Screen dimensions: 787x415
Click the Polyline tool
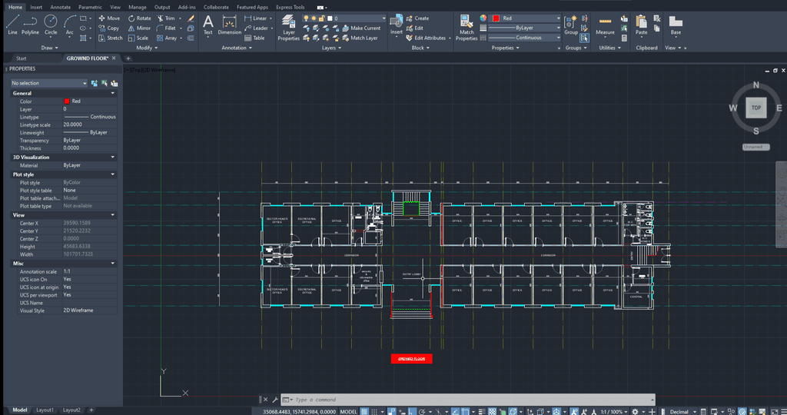(x=30, y=24)
